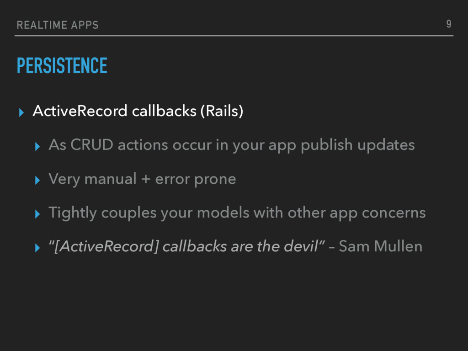Click the horizontal divider line under header
The height and width of the screenshot is (351, 468).
tap(234, 36)
